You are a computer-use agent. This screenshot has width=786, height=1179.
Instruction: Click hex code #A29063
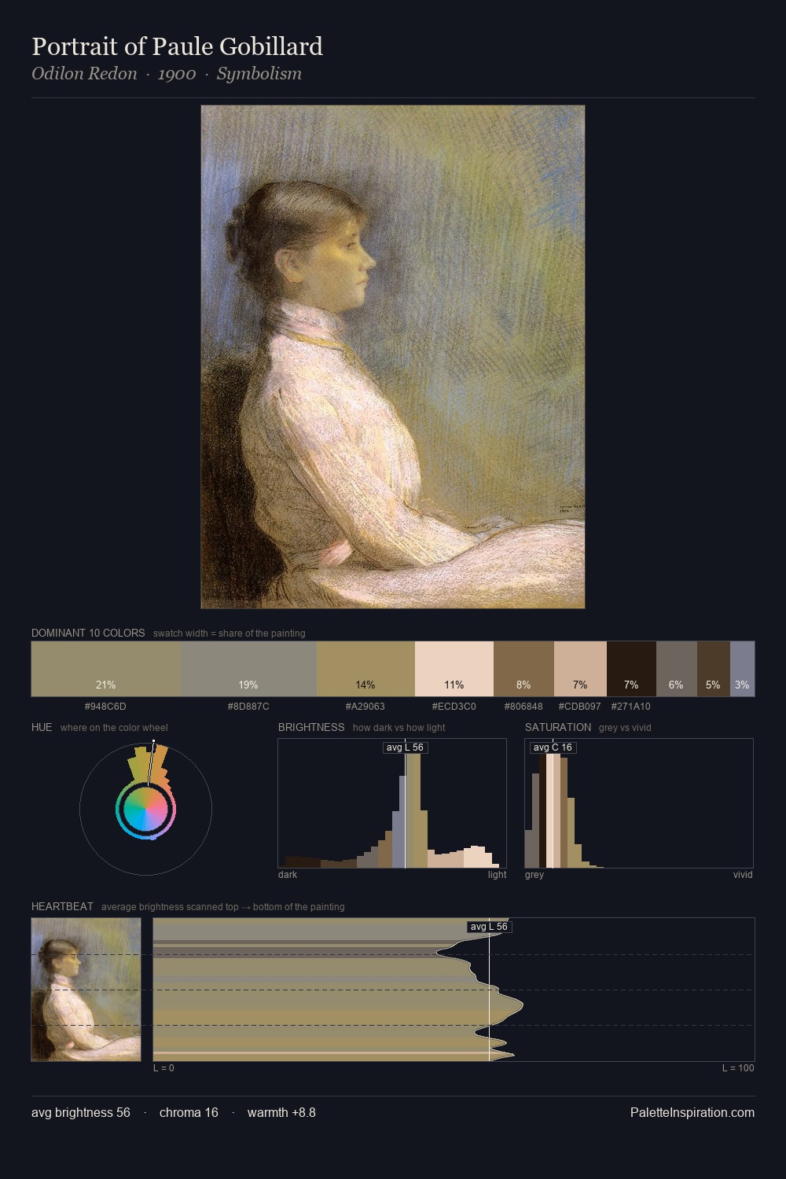click(x=365, y=707)
